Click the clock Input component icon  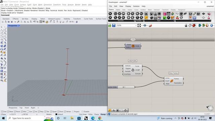[169, 17]
